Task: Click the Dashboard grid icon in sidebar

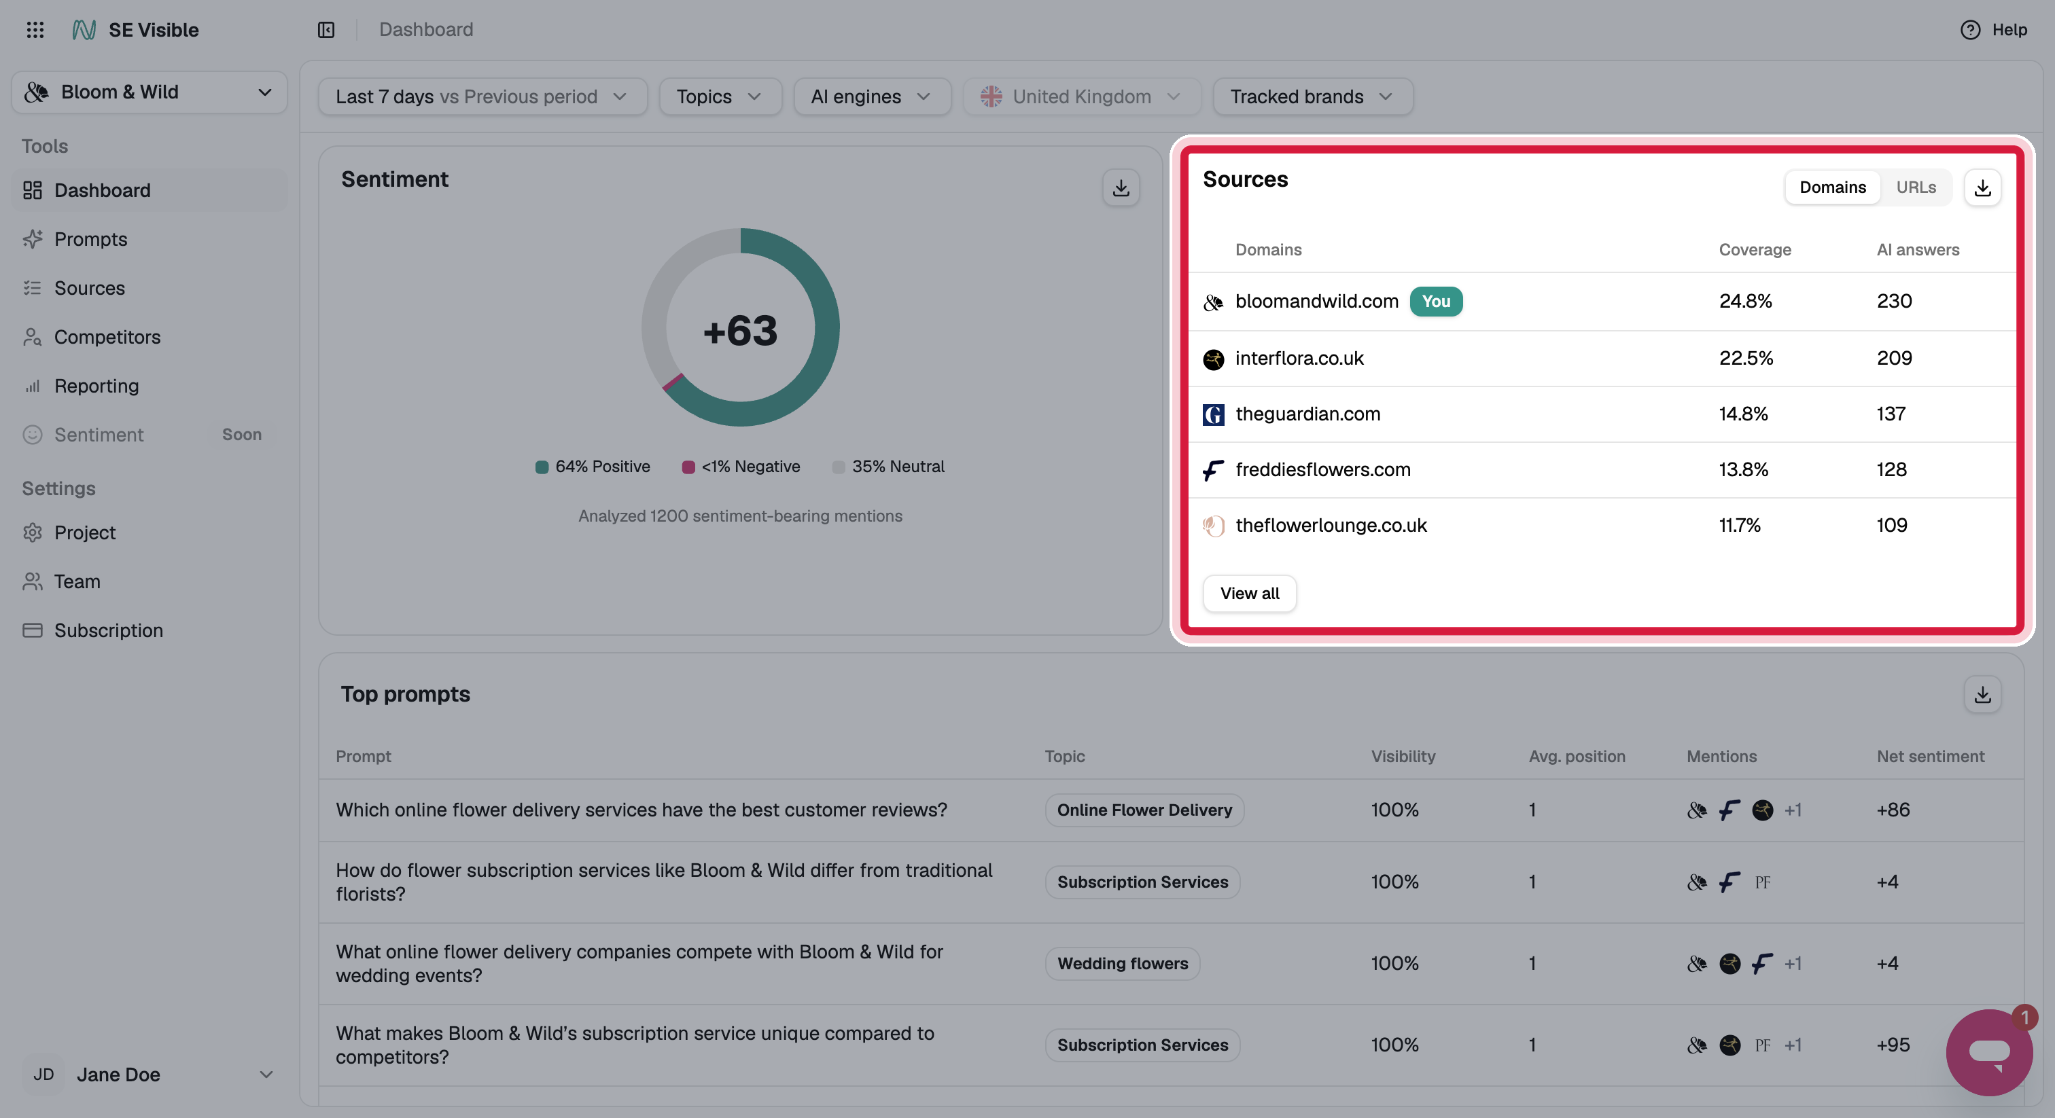Action: coord(32,191)
